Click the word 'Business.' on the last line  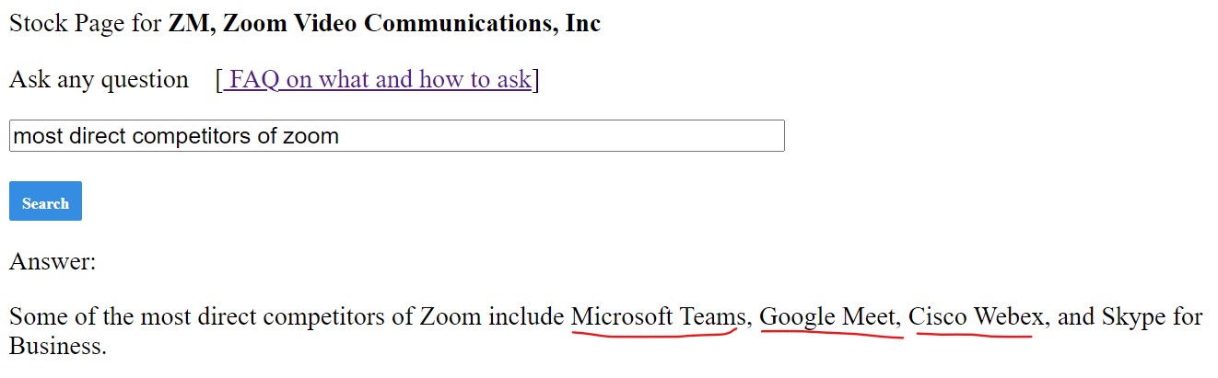coord(58,347)
